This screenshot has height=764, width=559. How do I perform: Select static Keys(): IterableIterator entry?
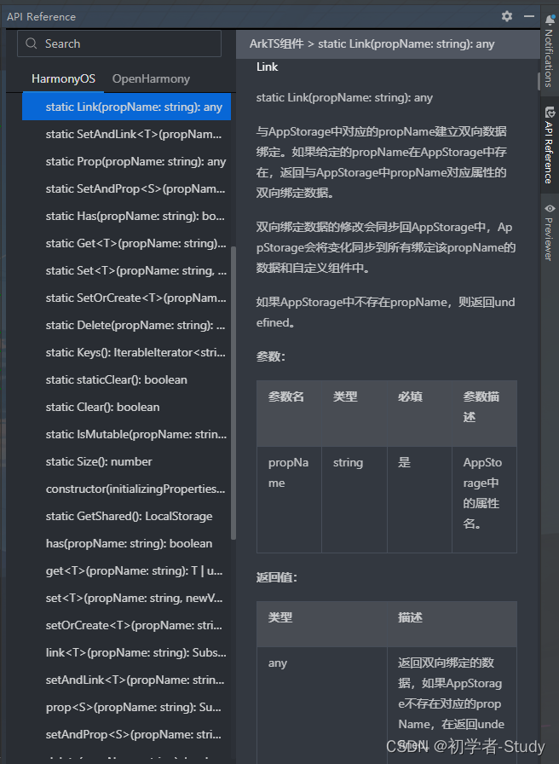click(x=127, y=352)
